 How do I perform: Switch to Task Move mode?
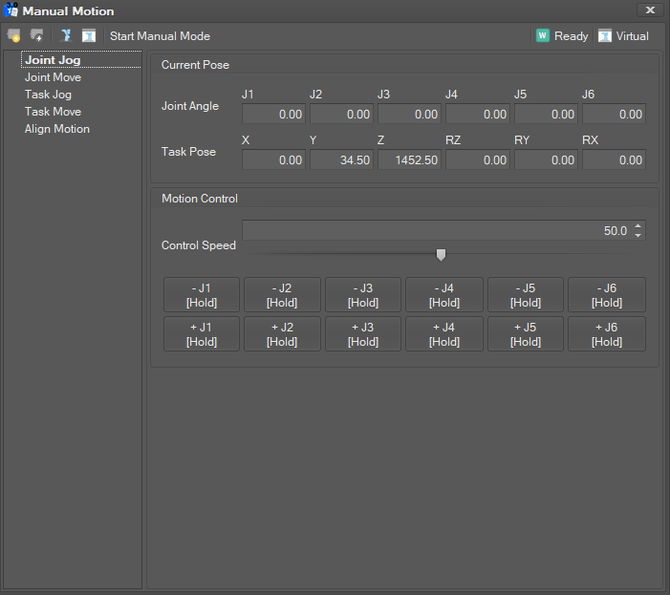click(x=53, y=112)
